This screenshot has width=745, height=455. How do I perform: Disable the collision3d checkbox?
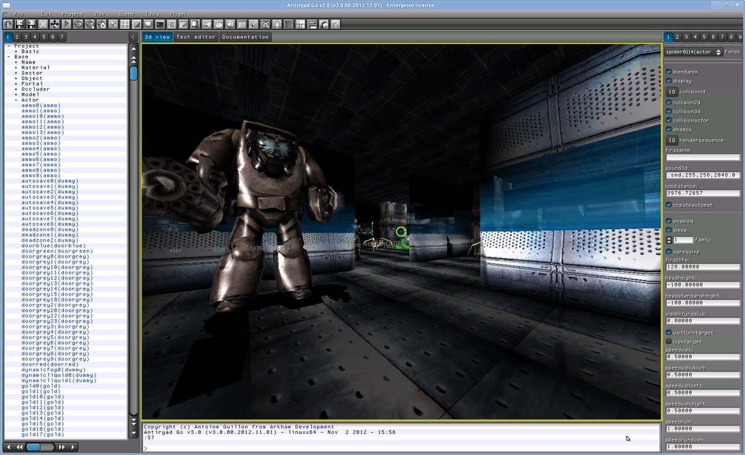[x=669, y=111]
